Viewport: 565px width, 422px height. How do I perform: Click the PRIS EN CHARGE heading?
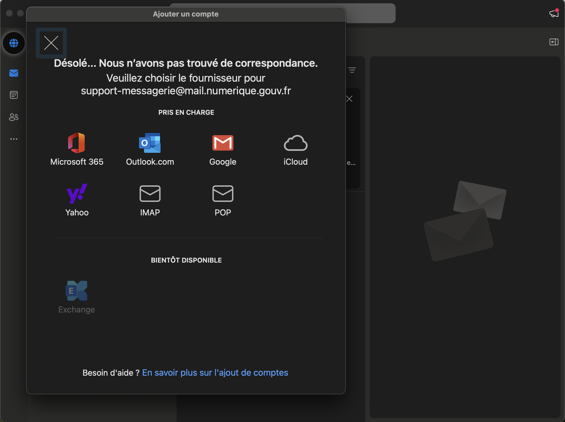(186, 113)
